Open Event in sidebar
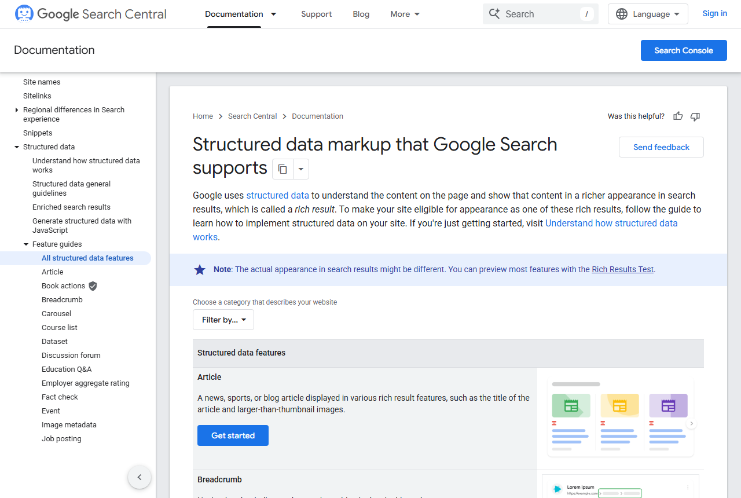Image resolution: width=741 pixels, height=498 pixels. coord(51,411)
